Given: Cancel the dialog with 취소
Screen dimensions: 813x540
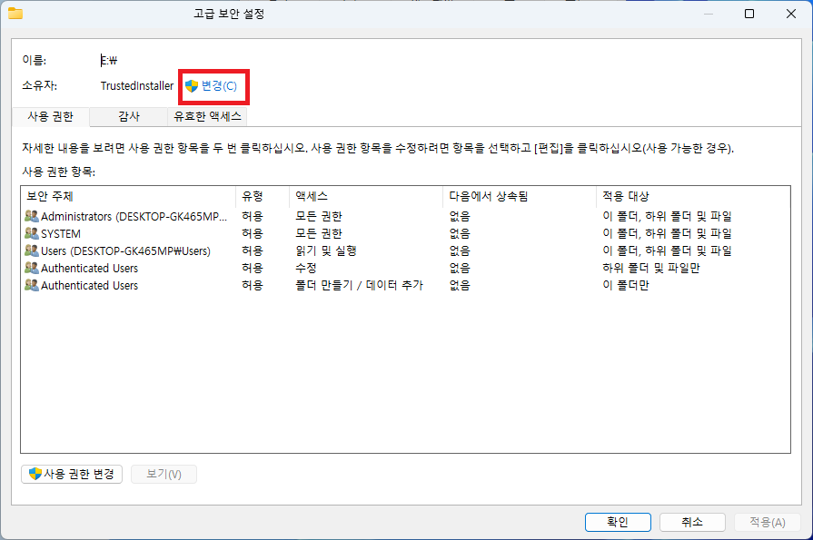Looking at the screenshot, I should click(x=692, y=522).
